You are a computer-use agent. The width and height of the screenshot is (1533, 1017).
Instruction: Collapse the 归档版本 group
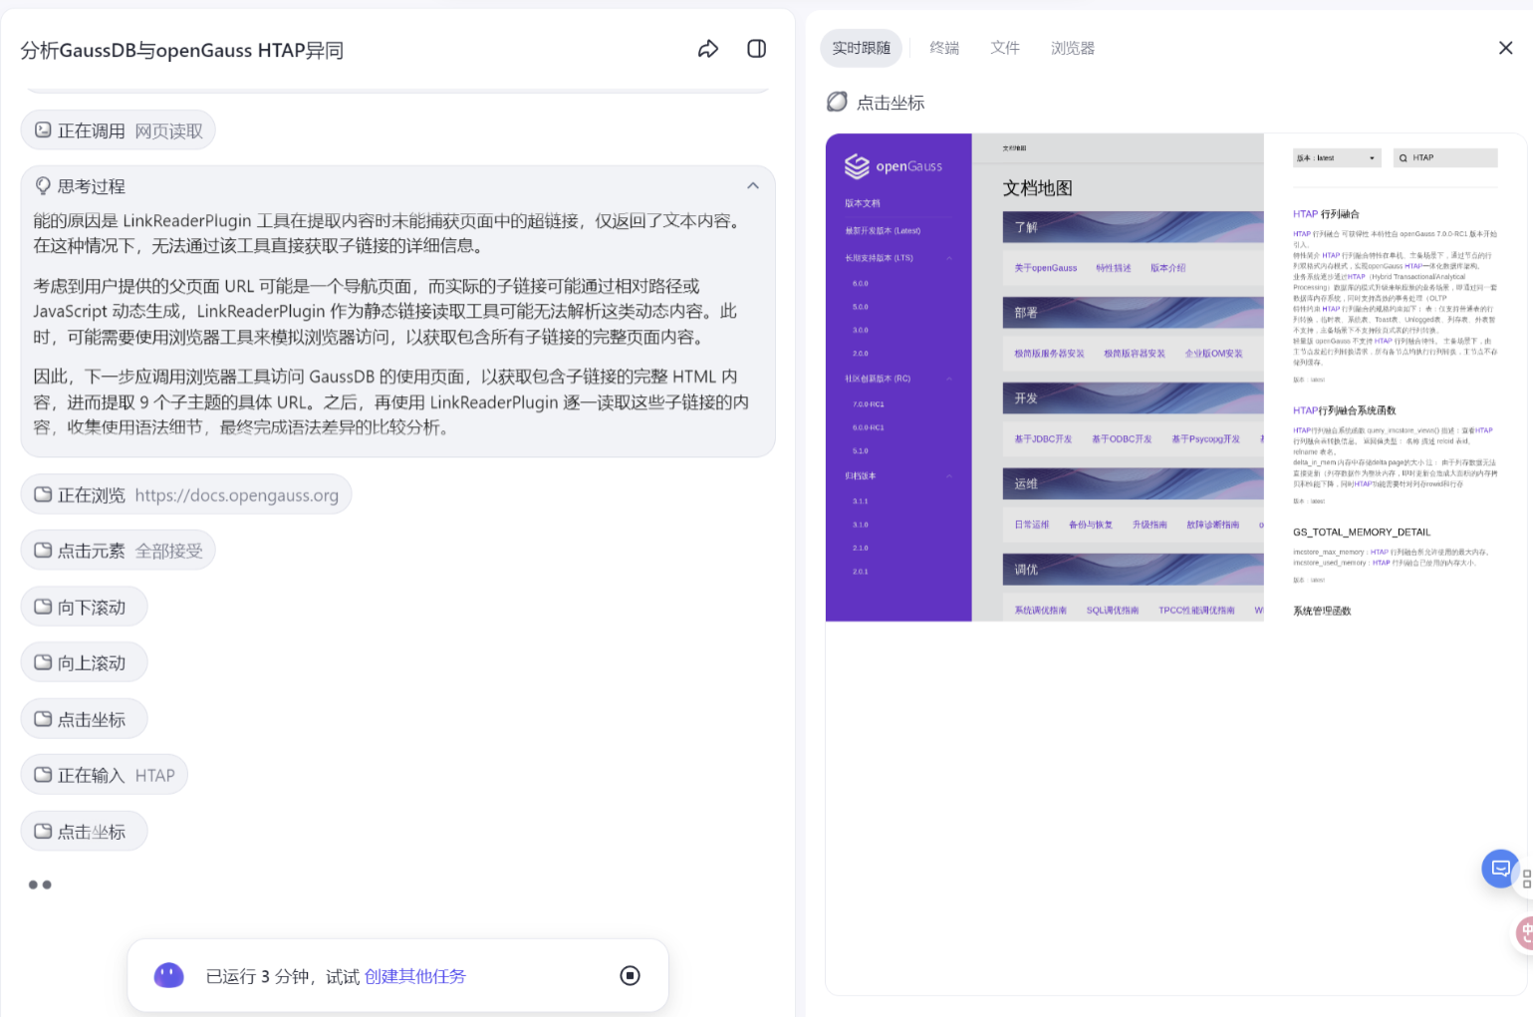point(949,476)
